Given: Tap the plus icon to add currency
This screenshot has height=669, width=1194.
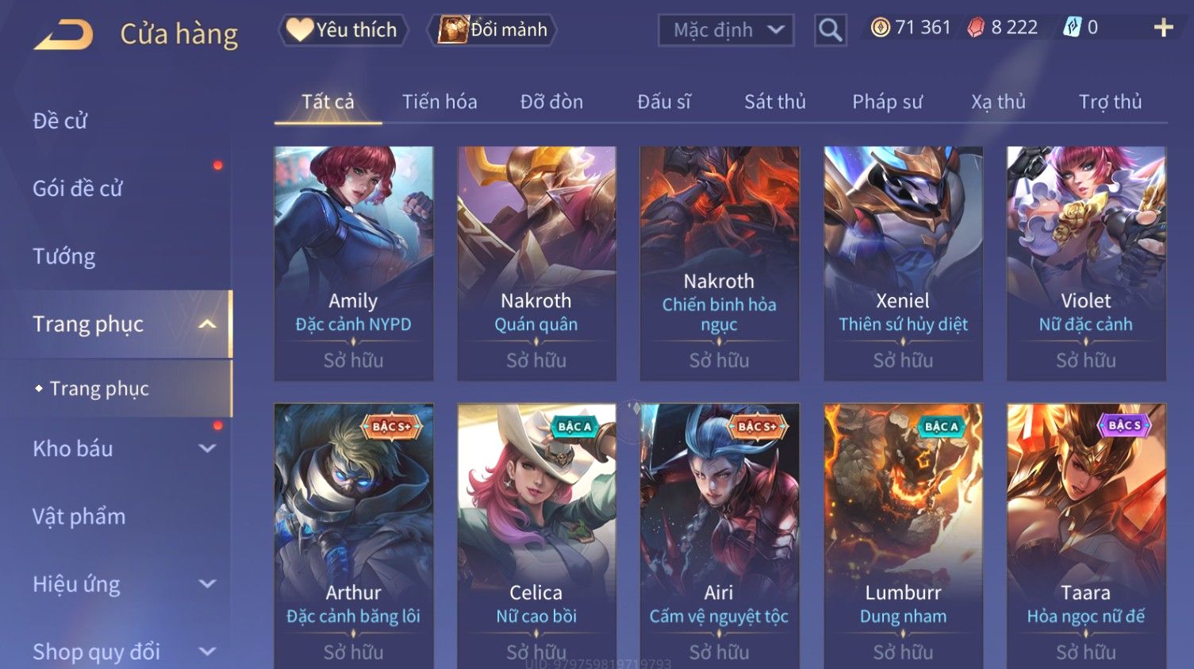Looking at the screenshot, I should tap(1163, 28).
